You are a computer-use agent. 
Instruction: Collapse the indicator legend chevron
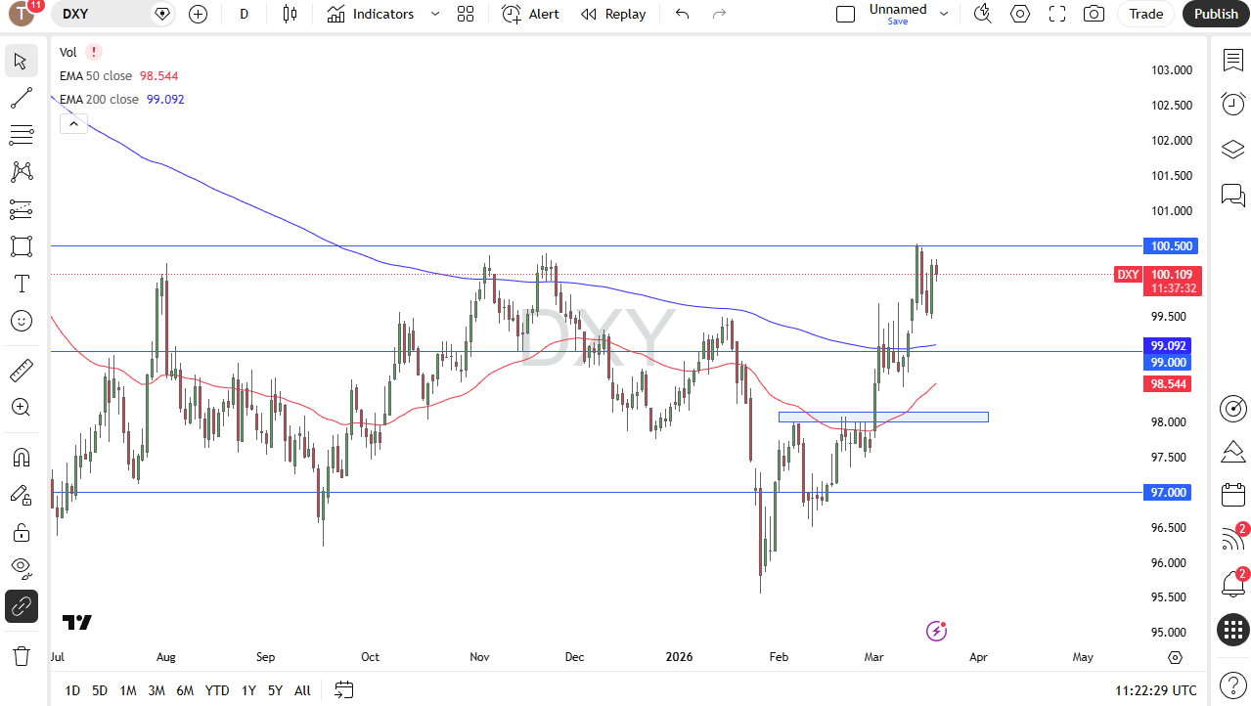(x=73, y=123)
